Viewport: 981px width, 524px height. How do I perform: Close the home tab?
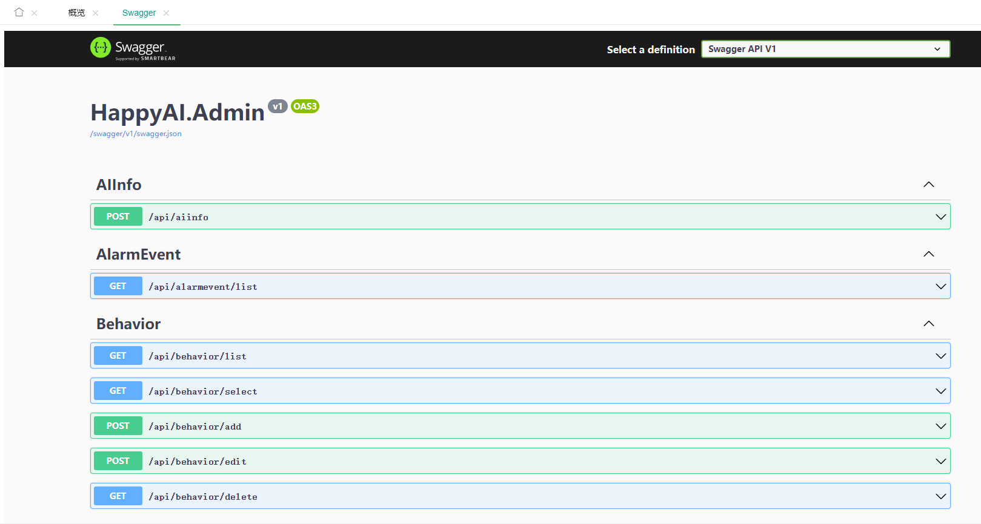coord(35,13)
